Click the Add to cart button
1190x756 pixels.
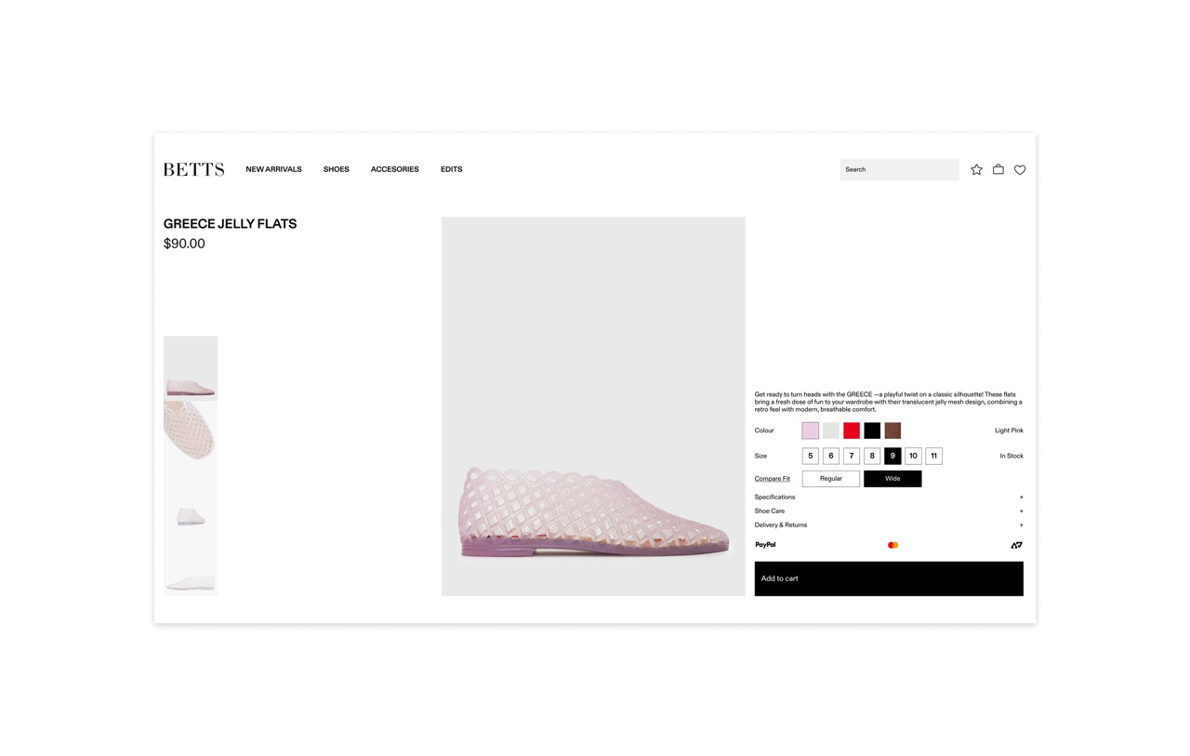(x=889, y=578)
